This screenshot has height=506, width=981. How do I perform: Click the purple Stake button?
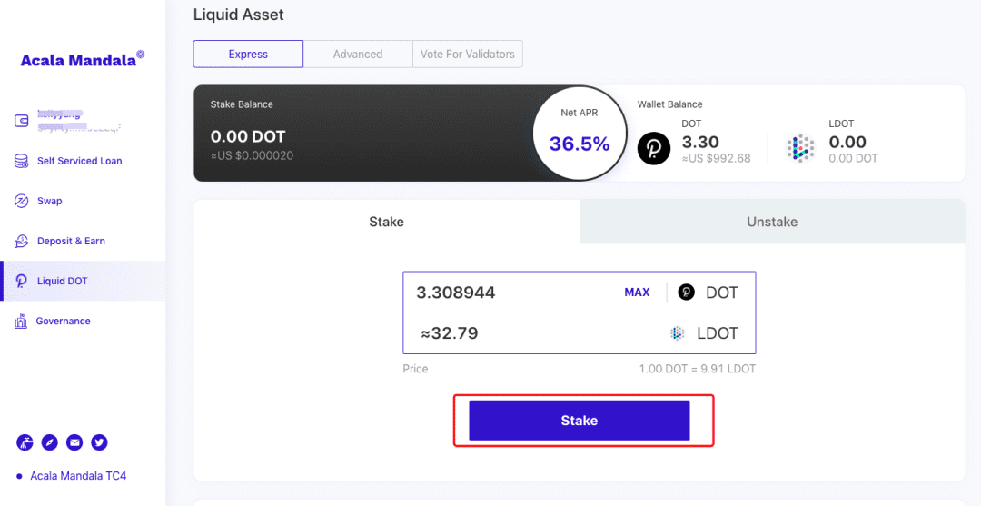(580, 421)
